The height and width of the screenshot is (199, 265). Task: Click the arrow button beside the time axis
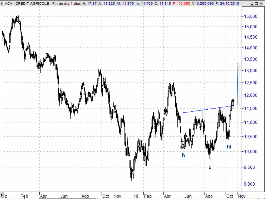tap(2, 194)
